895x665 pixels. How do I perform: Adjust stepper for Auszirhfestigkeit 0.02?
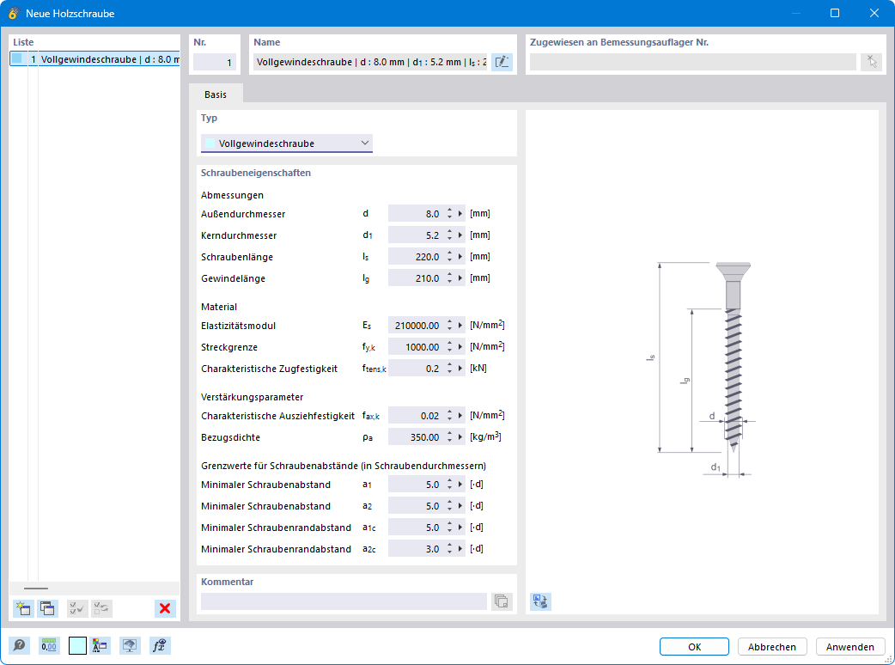click(450, 416)
